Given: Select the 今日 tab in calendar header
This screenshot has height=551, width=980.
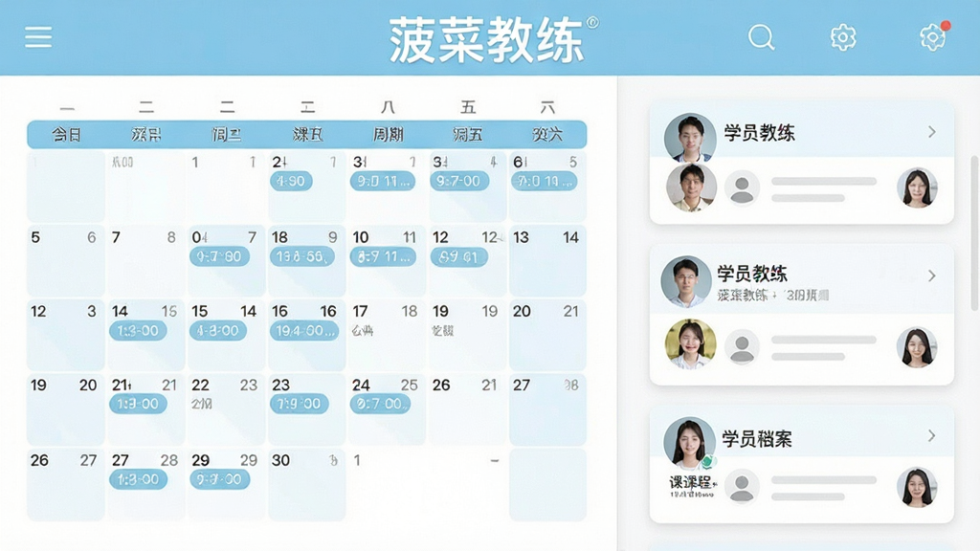Looking at the screenshot, I should click(x=66, y=134).
